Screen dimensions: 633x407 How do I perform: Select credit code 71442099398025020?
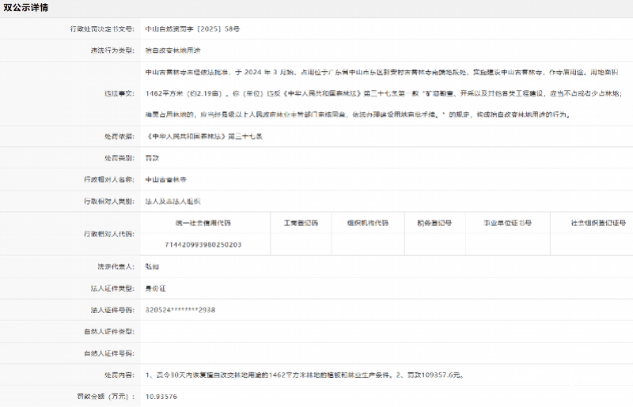click(203, 245)
